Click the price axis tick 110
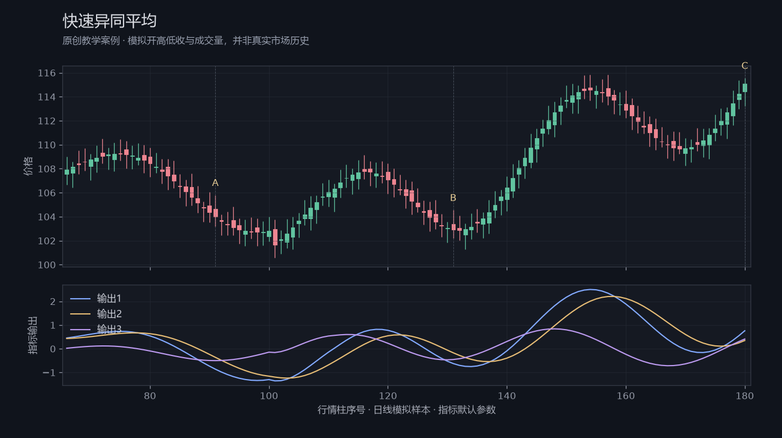The image size is (782, 438). point(47,145)
